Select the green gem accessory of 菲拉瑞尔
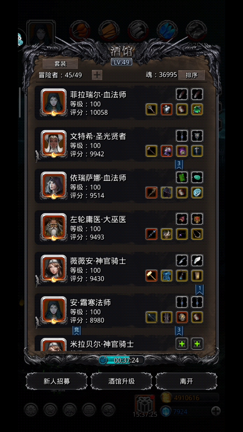Viewport: 243px width, 432px height. [197, 109]
